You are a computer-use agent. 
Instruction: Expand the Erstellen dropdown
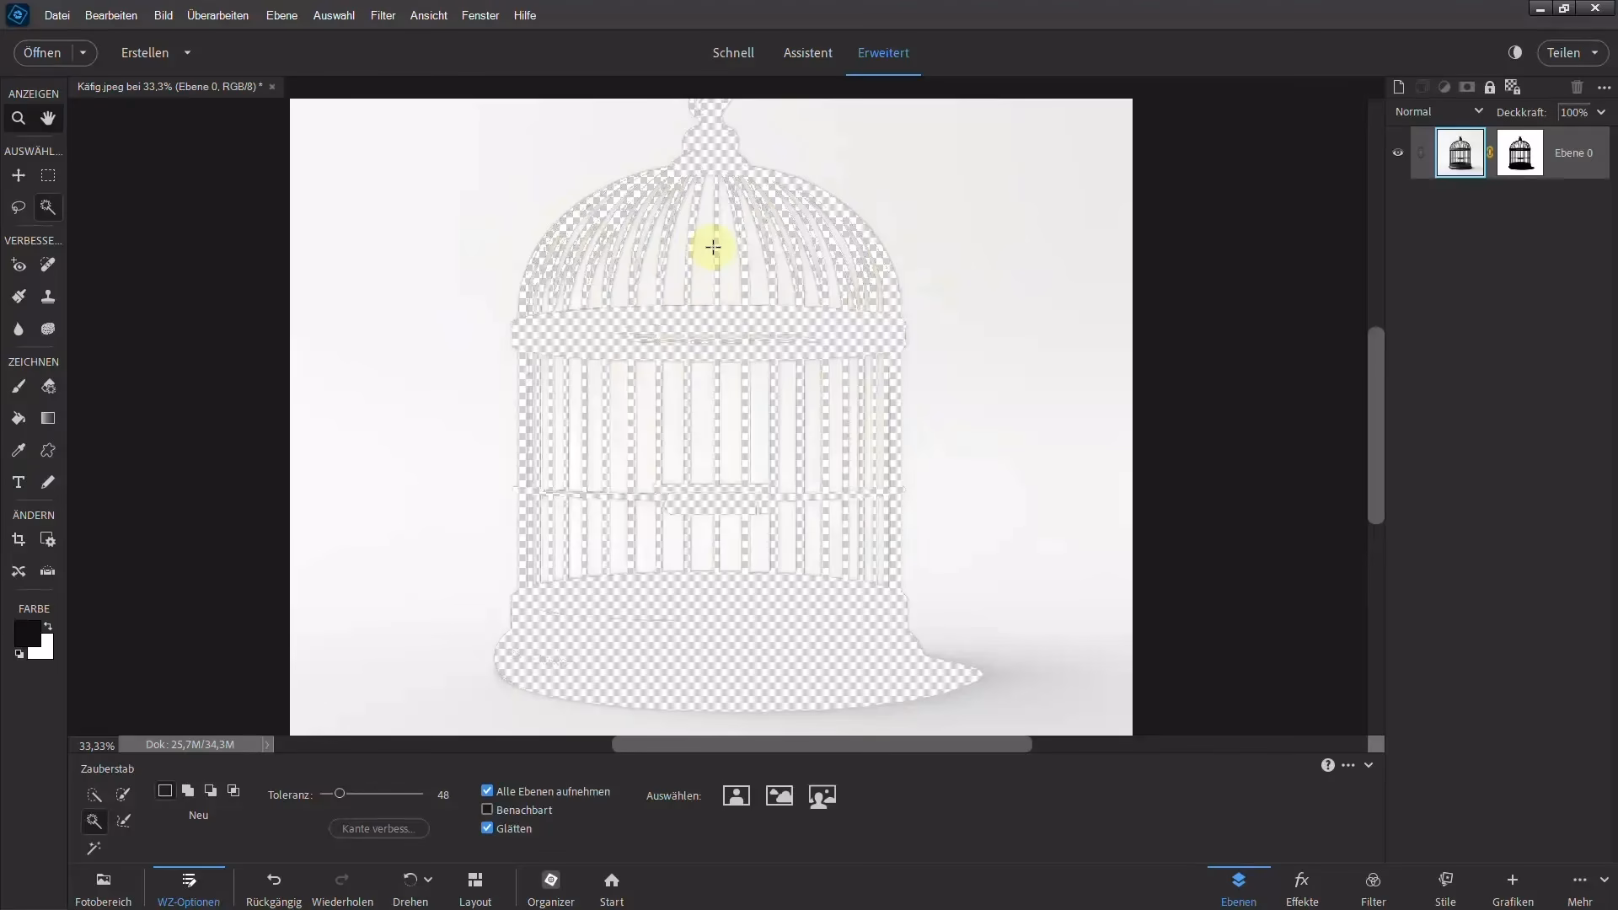(187, 52)
